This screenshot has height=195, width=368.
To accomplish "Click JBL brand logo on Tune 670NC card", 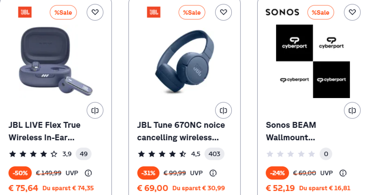I will point(153,12).
